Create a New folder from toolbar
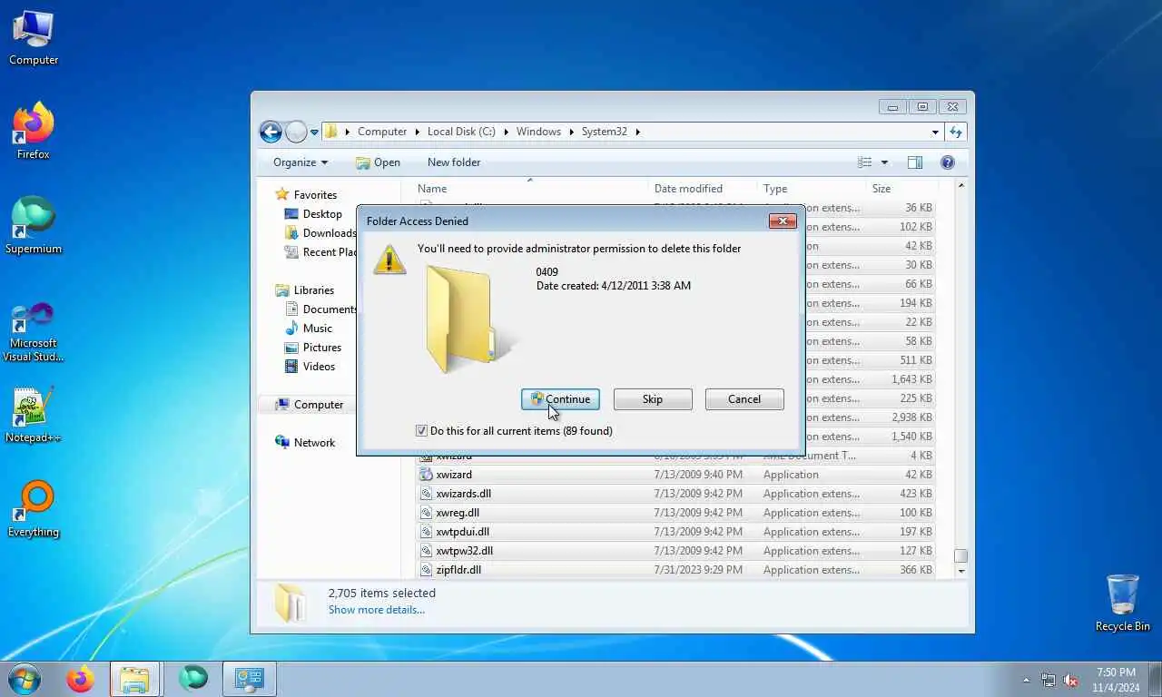1162x697 pixels. pyautogui.click(x=454, y=162)
